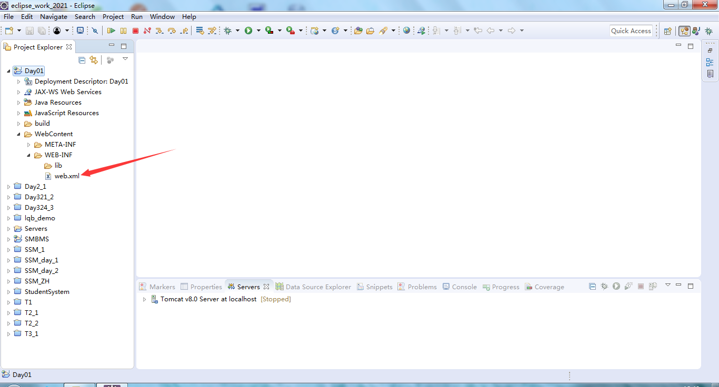
Task: Click the Step Over toolbar icon
Action: point(172,31)
